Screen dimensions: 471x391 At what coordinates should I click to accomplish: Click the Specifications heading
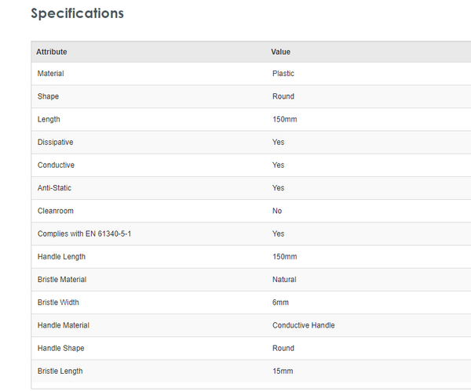77,13
